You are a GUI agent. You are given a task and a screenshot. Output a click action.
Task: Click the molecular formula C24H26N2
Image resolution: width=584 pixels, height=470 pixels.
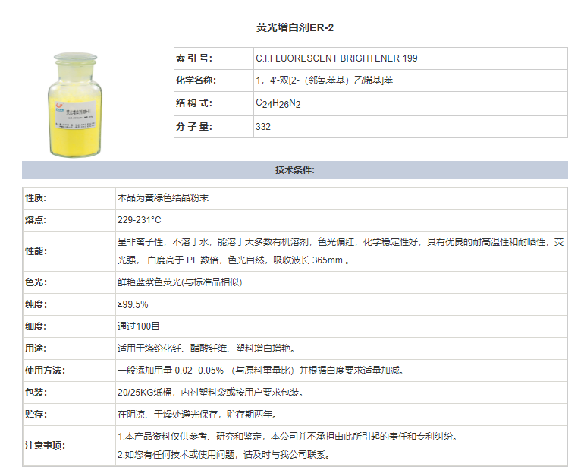click(x=278, y=103)
